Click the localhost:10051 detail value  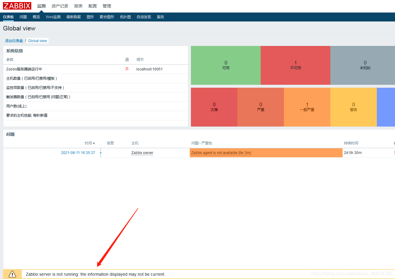[150, 69]
